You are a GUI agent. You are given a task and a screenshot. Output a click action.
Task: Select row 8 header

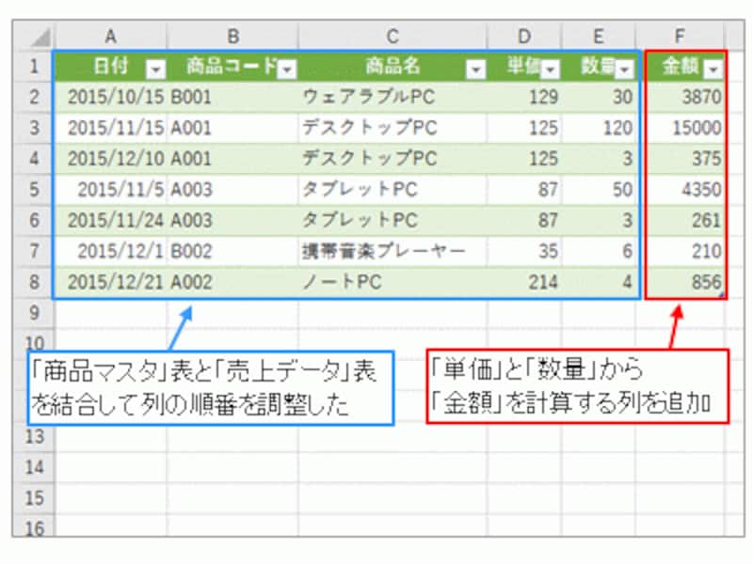(34, 282)
